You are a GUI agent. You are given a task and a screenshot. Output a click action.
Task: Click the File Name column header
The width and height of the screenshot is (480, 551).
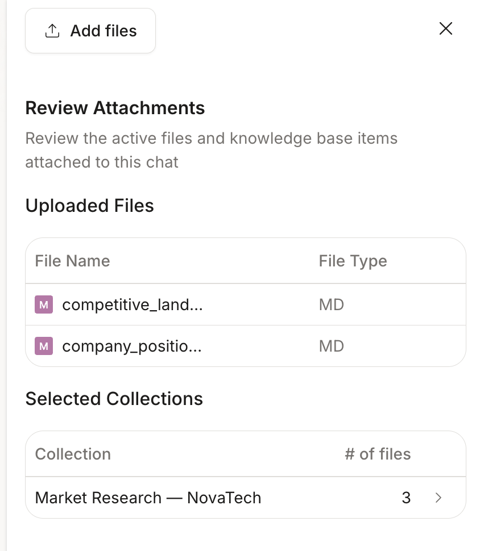pyautogui.click(x=72, y=261)
